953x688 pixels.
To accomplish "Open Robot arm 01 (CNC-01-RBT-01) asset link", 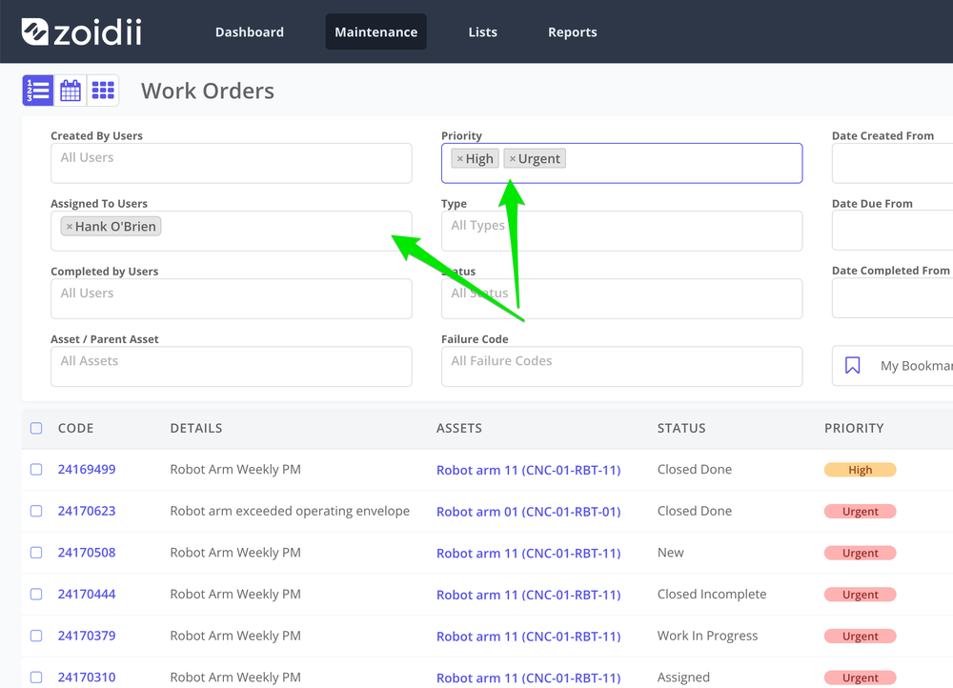I will 528,512.
